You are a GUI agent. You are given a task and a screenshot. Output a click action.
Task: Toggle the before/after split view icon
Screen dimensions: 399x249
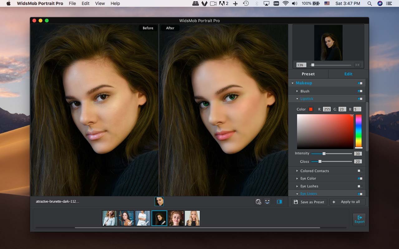(x=279, y=202)
